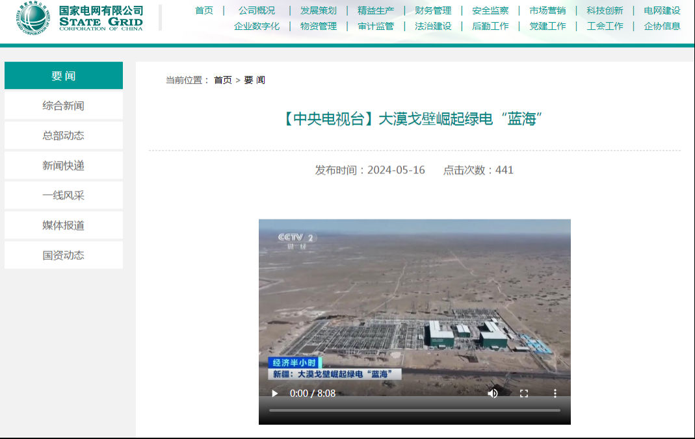Click 要闻 breadcrumb link

point(254,80)
